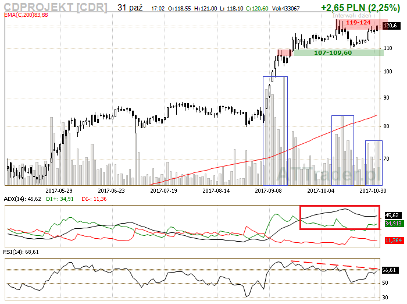Click the DI+: 34,91 green label
This screenshot has width=407, height=304.
[60, 199]
